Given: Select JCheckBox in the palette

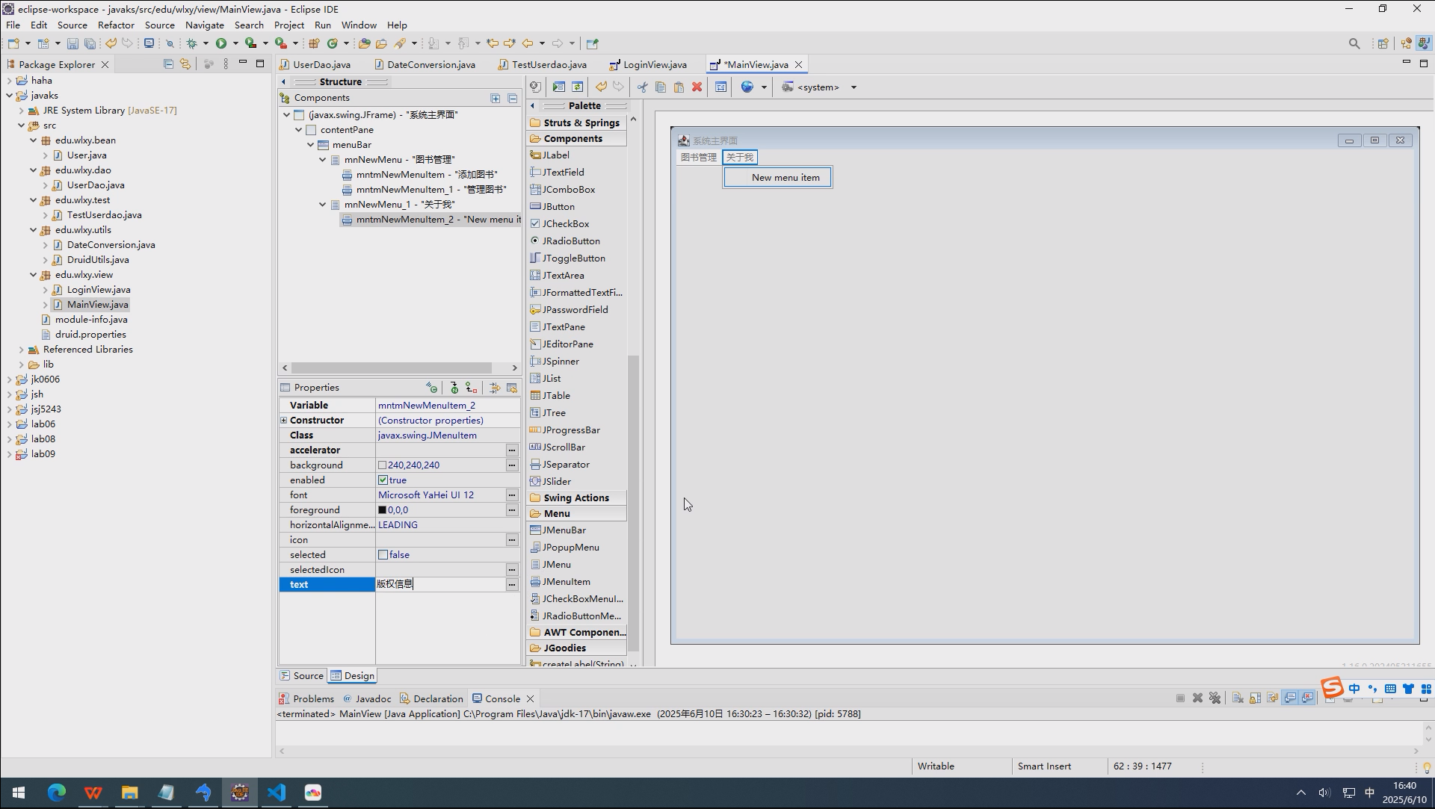Looking at the screenshot, I should click(565, 224).
